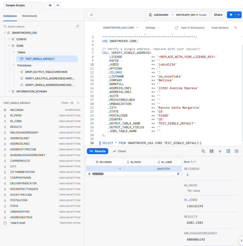This screenshot has height=246, width=243.
Task: Expand the CONFIG schema
Action: click(9, 39)
